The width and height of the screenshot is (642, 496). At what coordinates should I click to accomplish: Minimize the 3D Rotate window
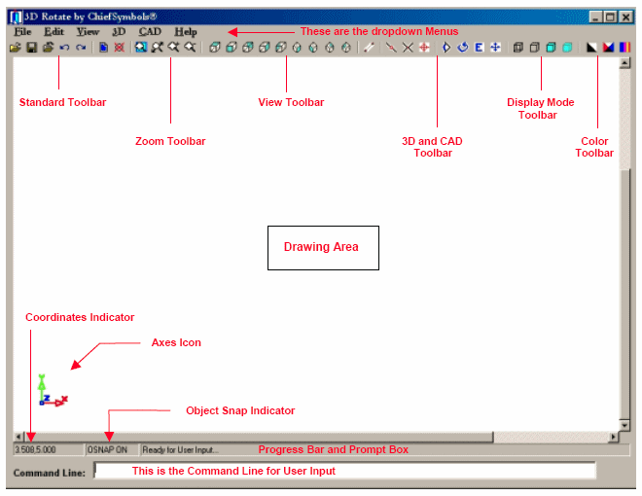(595, 17)
